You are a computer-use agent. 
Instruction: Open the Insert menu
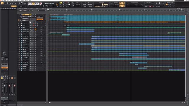point(11,1)
